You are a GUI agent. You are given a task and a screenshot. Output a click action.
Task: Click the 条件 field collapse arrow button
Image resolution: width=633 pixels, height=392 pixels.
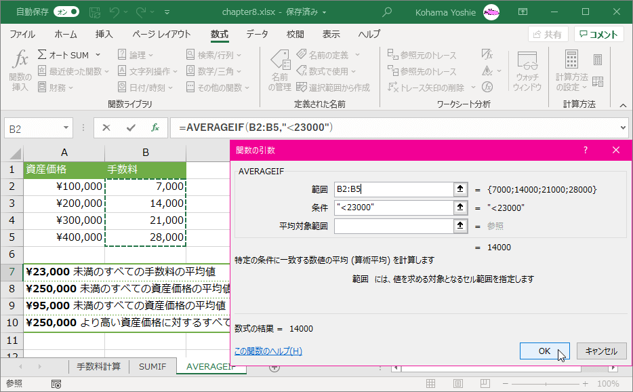pos(460,208)
